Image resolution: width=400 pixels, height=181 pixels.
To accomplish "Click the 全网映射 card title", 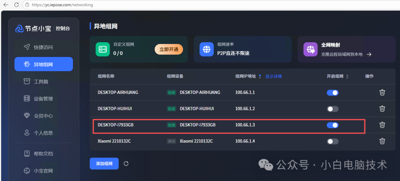I will (331, 45).
